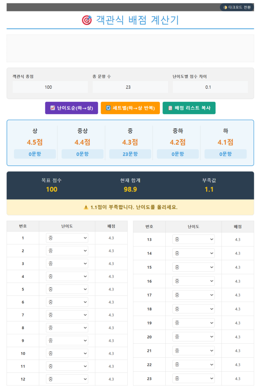
Task: Toggle dark mode with 다크모드 전환 button
Action: click(237, 7)
